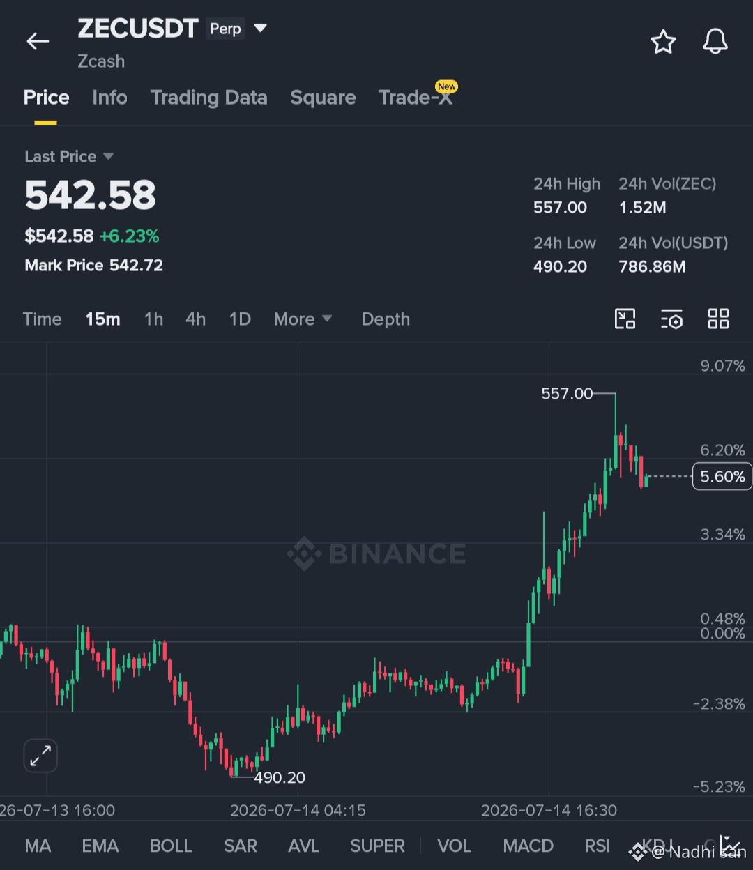Open the Depth chart view
The image size is (753, 870).
[386, 319]
